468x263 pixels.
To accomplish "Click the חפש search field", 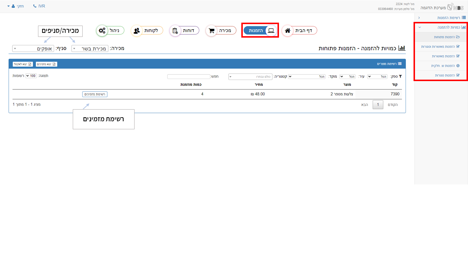I will (x=189, y=77).
